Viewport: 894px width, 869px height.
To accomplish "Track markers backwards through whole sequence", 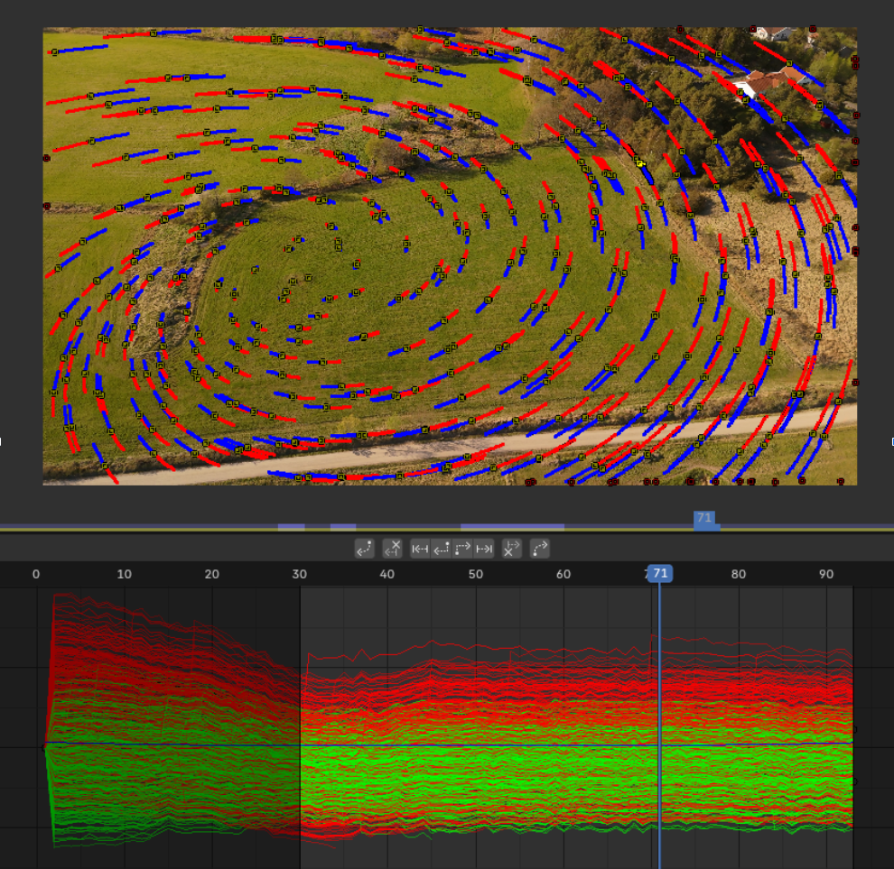I will [420, 549].
